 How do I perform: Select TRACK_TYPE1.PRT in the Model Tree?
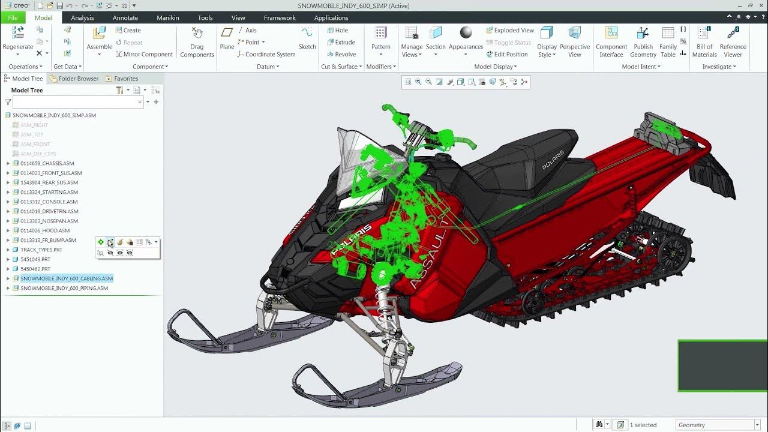tap(41, 250)
